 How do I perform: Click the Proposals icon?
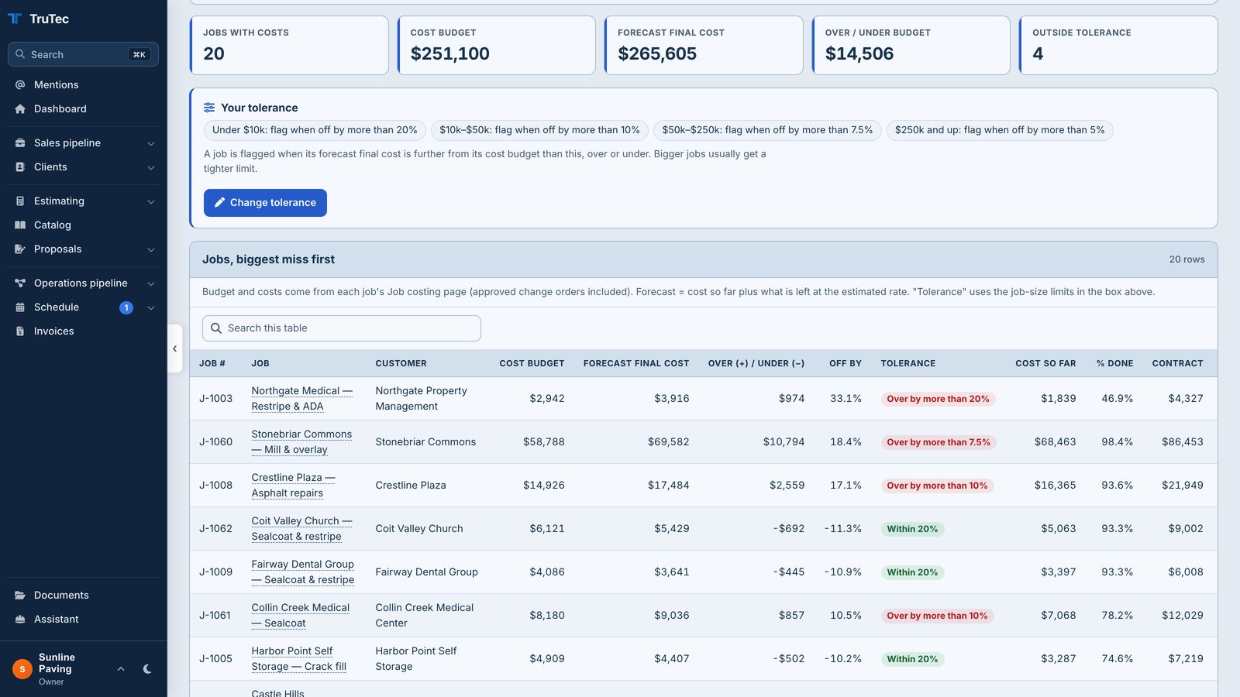(x=20, y=249)
